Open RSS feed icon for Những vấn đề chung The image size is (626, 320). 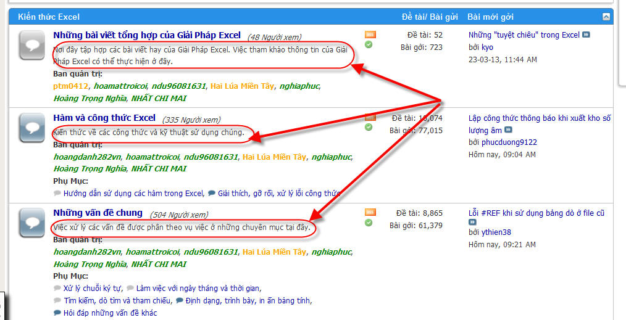coord(370,212)
